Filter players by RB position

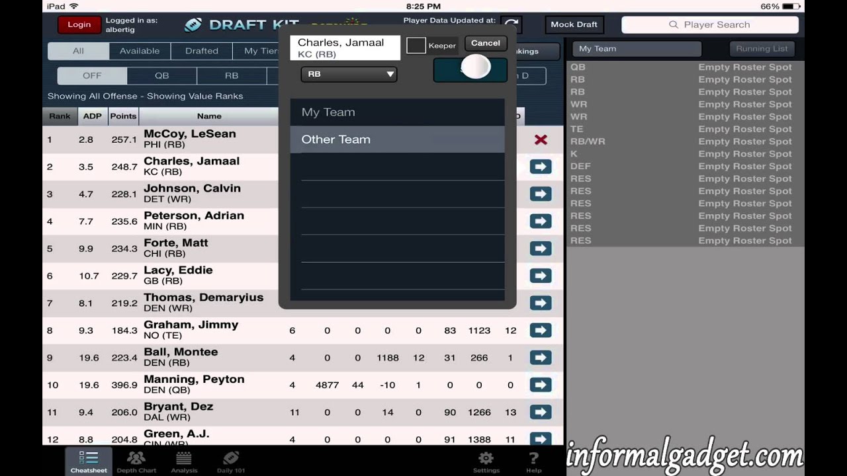point(232,75)
